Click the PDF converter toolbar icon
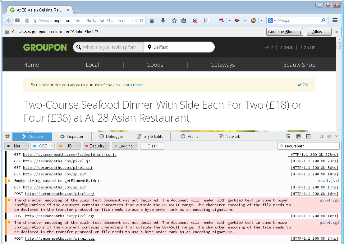The width and height of the screenshot is (344, 244). pyautogui.click(x=222, y=20)
